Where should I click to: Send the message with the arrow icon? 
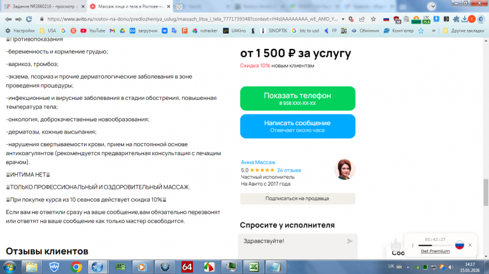point(350,241)
